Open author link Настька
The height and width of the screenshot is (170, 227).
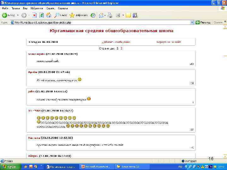coord(34,138)
